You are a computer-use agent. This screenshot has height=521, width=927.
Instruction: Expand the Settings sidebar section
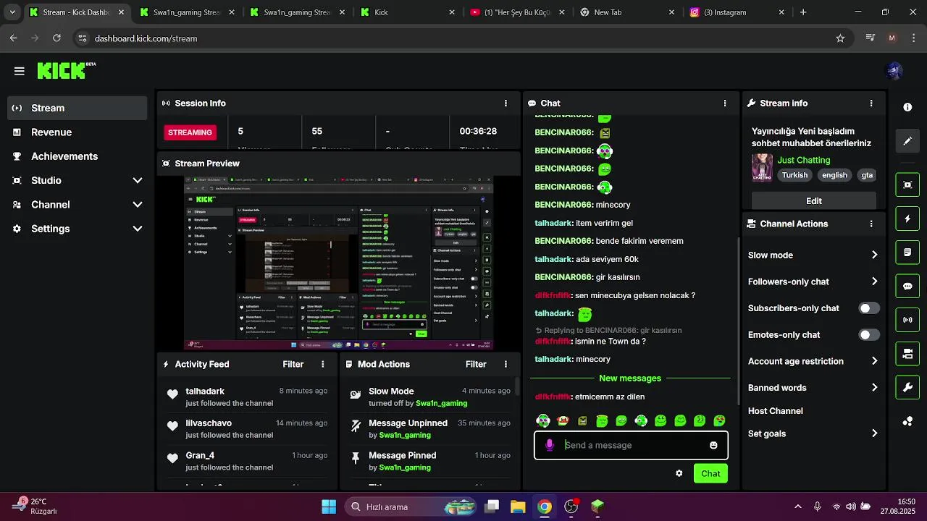point(138,229)
